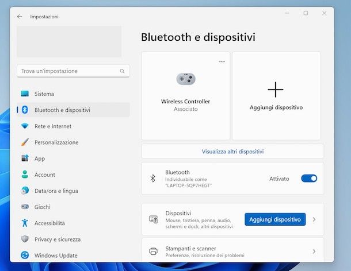This screenshot has height=271, width=351.
Task: Click the Attivato status label
Action: tap(279, 179)
